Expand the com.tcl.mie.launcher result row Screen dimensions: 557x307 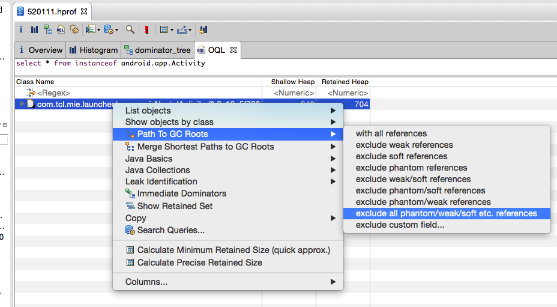coord(22,104)
